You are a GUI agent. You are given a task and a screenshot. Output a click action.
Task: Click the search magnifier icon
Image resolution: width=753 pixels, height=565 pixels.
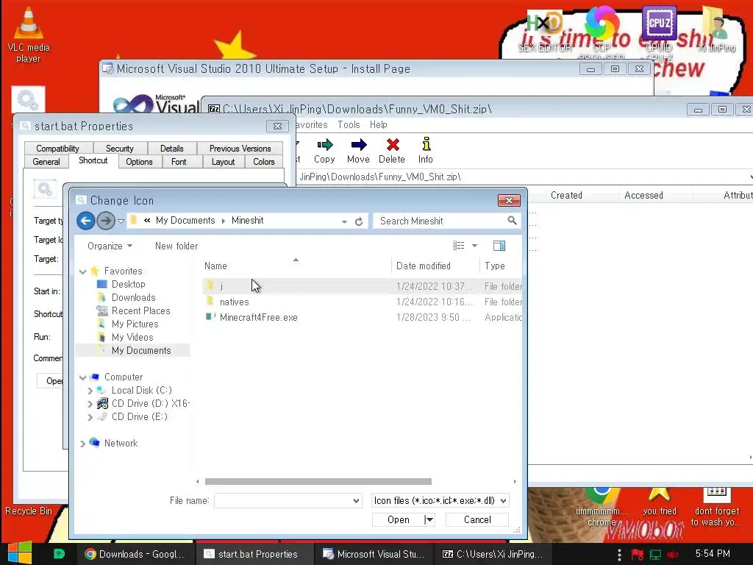[512, 221]
